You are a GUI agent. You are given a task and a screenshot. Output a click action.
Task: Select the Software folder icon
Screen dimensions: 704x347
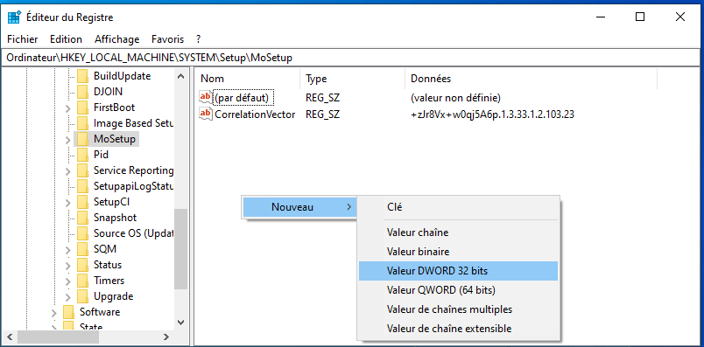click(68, 312)
